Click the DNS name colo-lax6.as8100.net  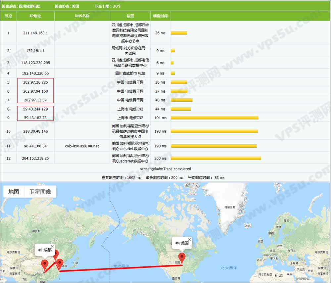[x=82, y=146]
